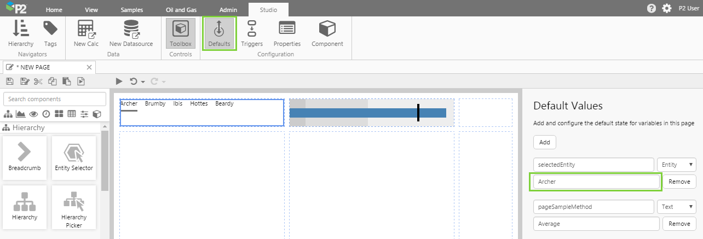This screenshot has width=703, height=239.
Task: Click the preview page icon
Action: (x=81, y=81)
